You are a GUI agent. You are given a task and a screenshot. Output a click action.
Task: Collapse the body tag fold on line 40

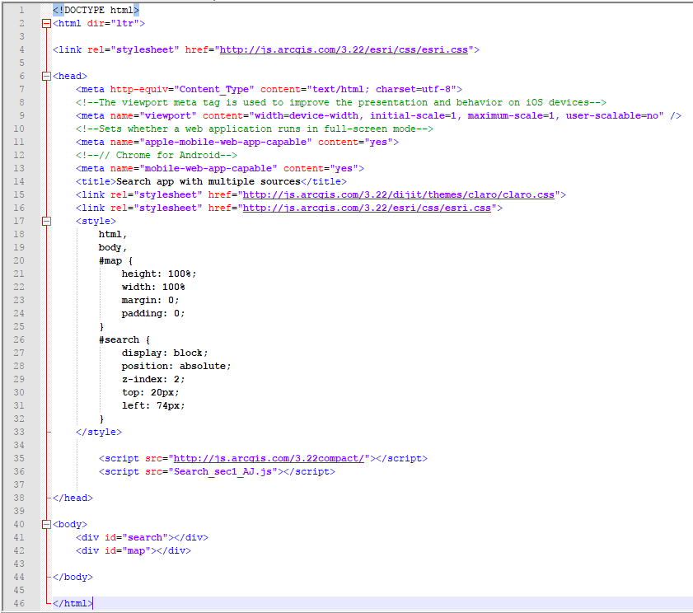[46, 524]
